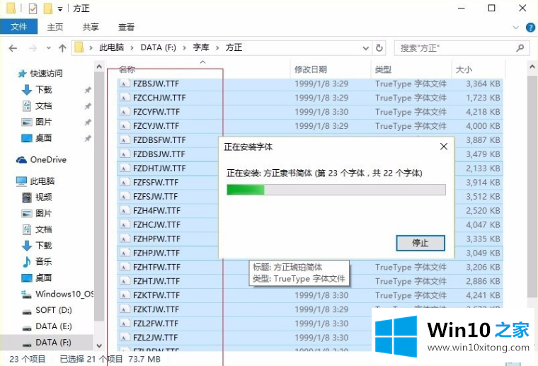The image size is (538, 366).
Task: Open the Quick Access Toolbar customize dropdown
Action: point(60,9)
